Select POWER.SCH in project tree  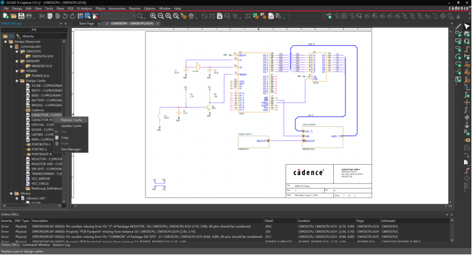pos(40,76)
